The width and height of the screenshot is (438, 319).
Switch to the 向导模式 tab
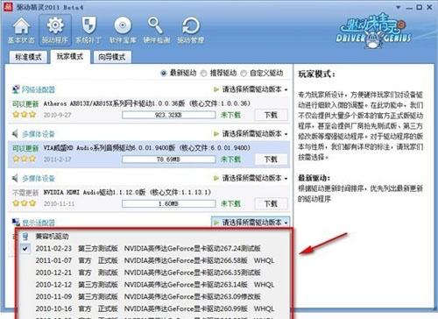(x=111, y=57)
